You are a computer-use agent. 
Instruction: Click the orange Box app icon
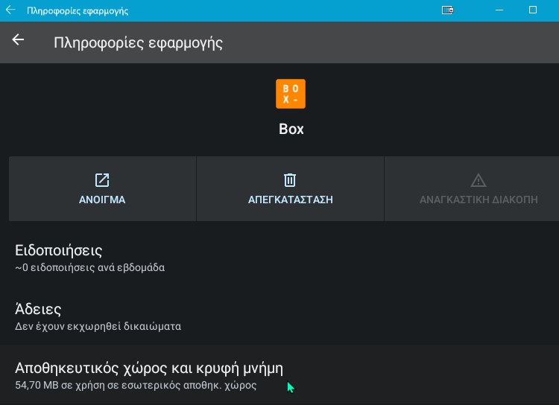pyautogui.click(x=291, y=94)
